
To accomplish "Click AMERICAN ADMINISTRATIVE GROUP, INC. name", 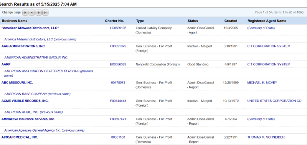I will pyautogui.click(x=36, y=57).
